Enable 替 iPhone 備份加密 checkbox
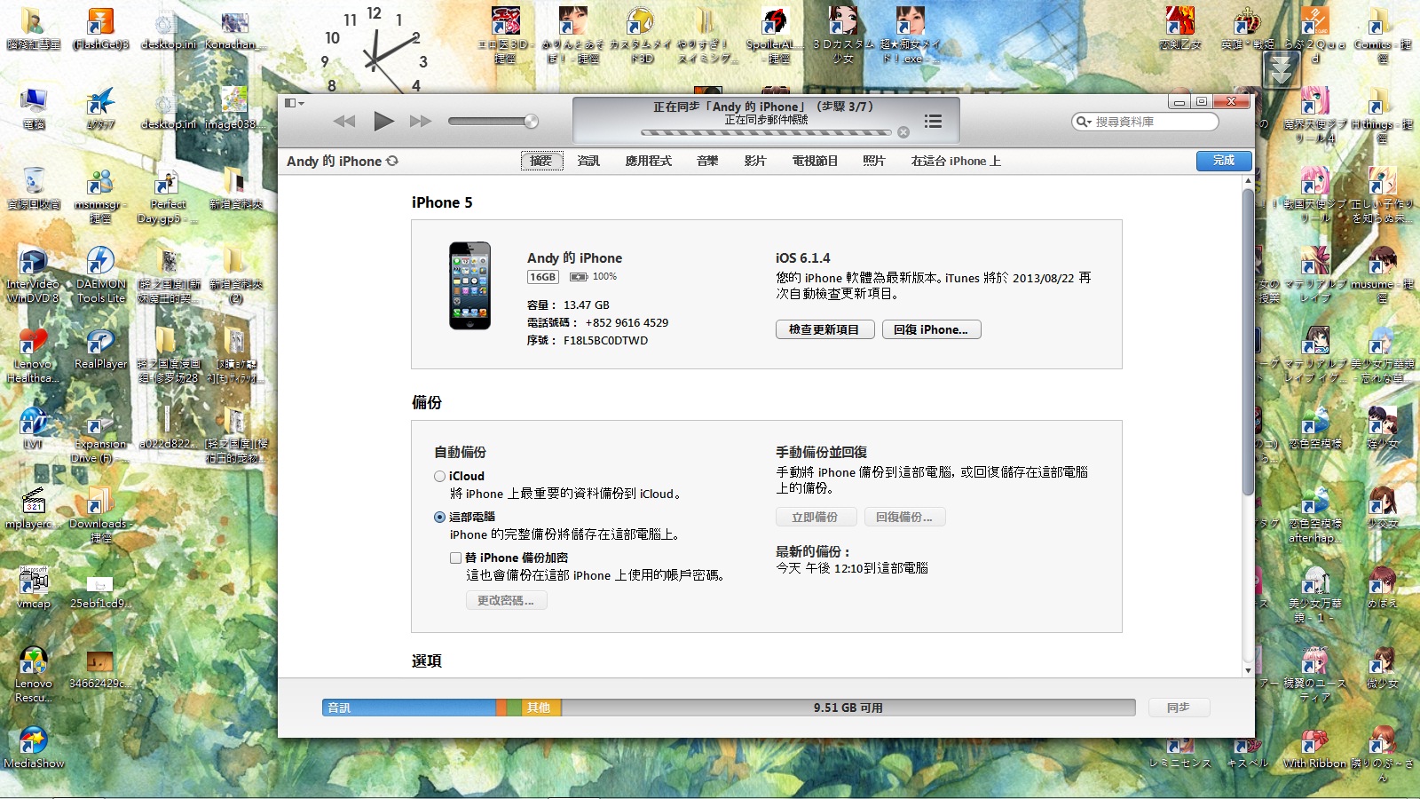The image size is (1420, 799). [x=455, y=558]
